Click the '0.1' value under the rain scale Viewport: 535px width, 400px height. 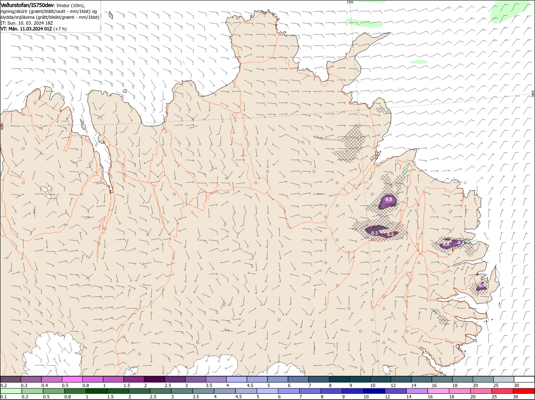coord(3,397)
